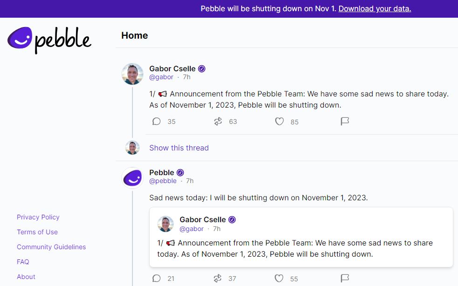Viewport: 458px width, 286px height.
Task: Flag the Pebble account's post
Action: [345, 279]
